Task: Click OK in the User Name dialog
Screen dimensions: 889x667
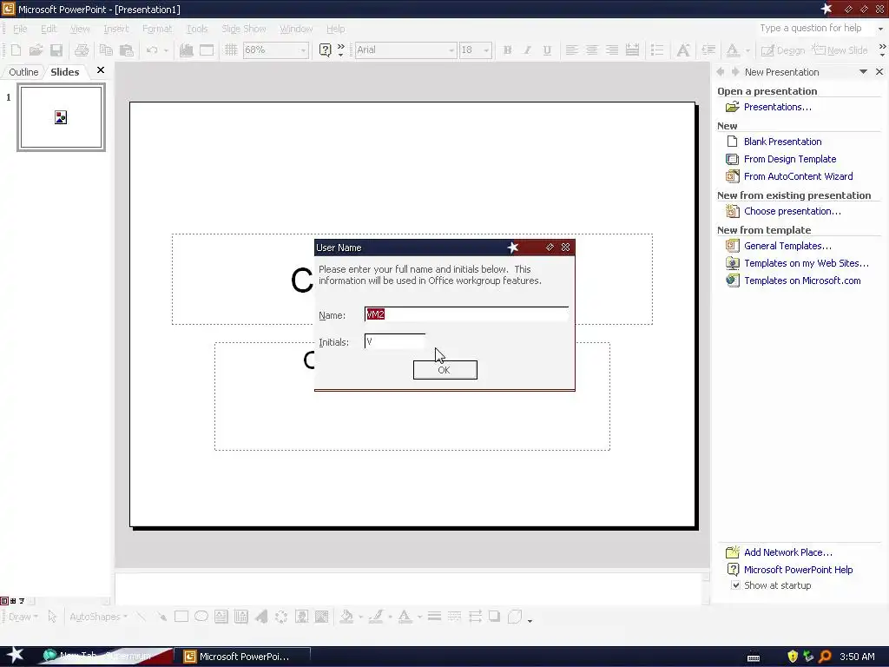Action: coord(445,370)
